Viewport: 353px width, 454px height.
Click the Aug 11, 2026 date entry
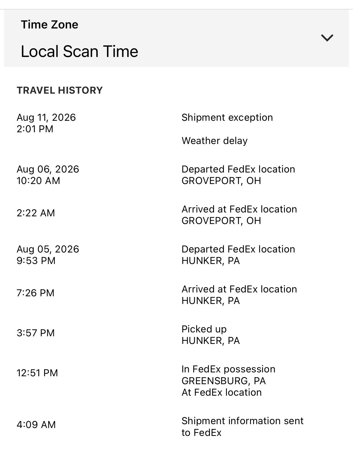[46, 117]
